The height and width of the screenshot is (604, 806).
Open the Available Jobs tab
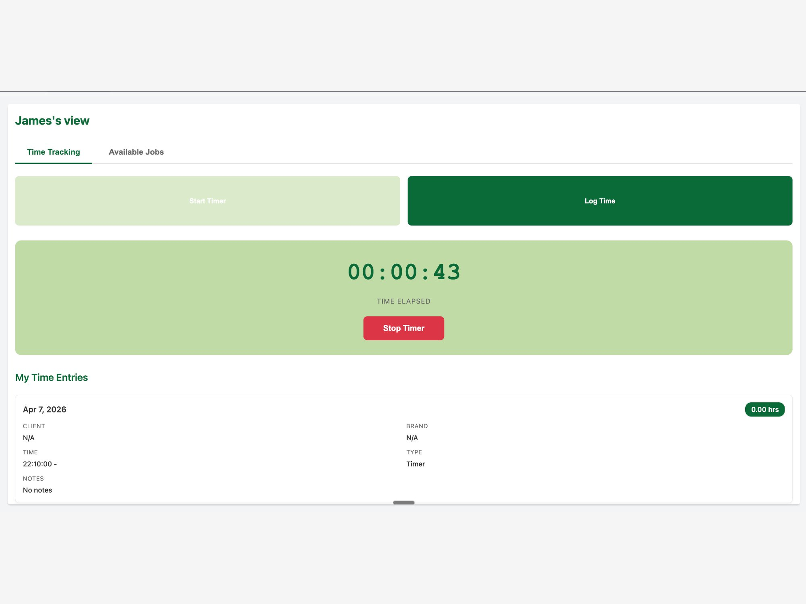136,152
